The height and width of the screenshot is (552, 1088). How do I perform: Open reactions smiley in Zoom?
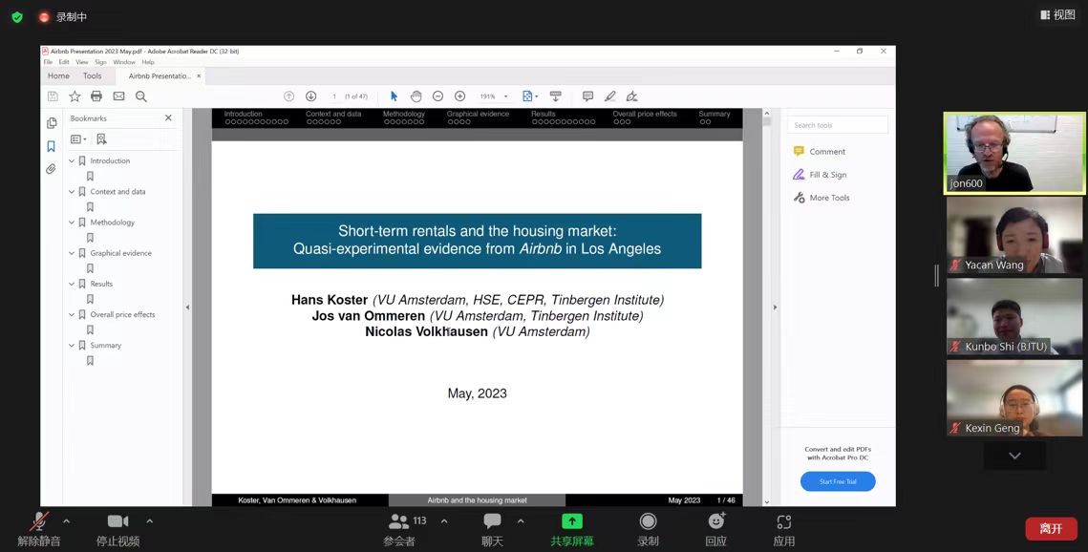[716, 529]
